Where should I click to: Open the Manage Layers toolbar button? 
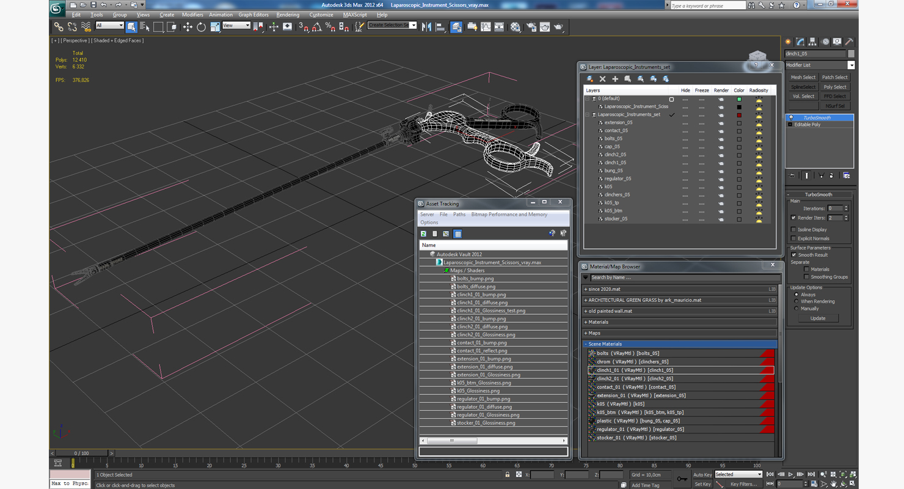(x=456, y=27)
